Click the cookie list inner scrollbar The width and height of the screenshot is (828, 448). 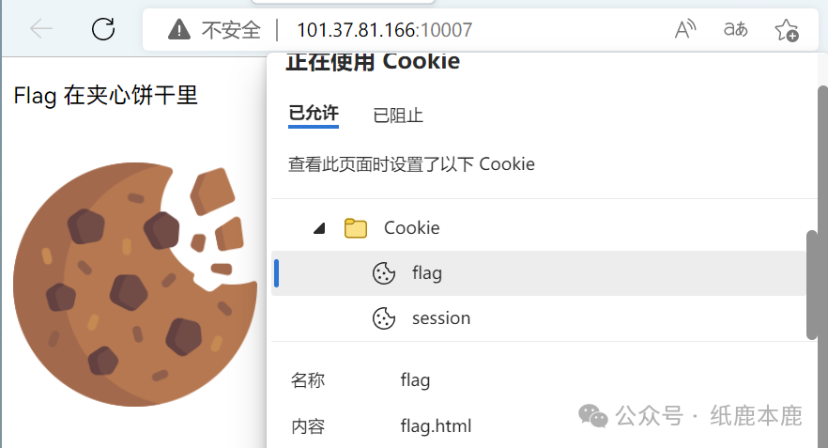pyautogui.click(x=812, y=285)
